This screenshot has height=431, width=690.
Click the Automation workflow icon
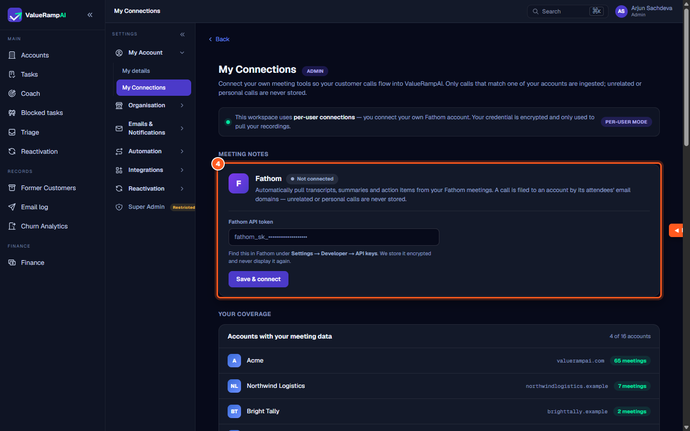coord(119,151)
